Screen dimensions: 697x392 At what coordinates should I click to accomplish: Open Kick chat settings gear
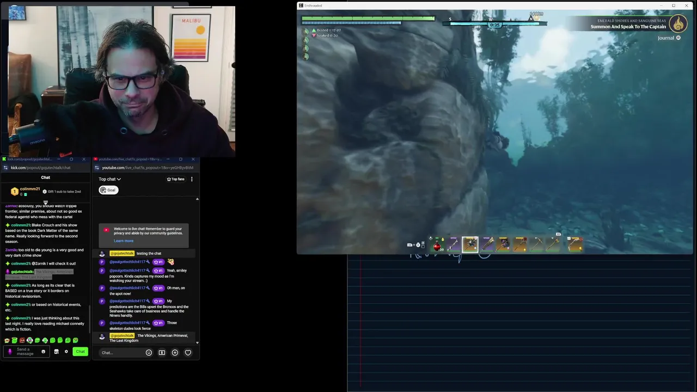coord(66,352)
